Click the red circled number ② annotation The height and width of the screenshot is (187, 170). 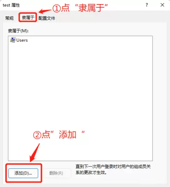(x=37, y=135)
